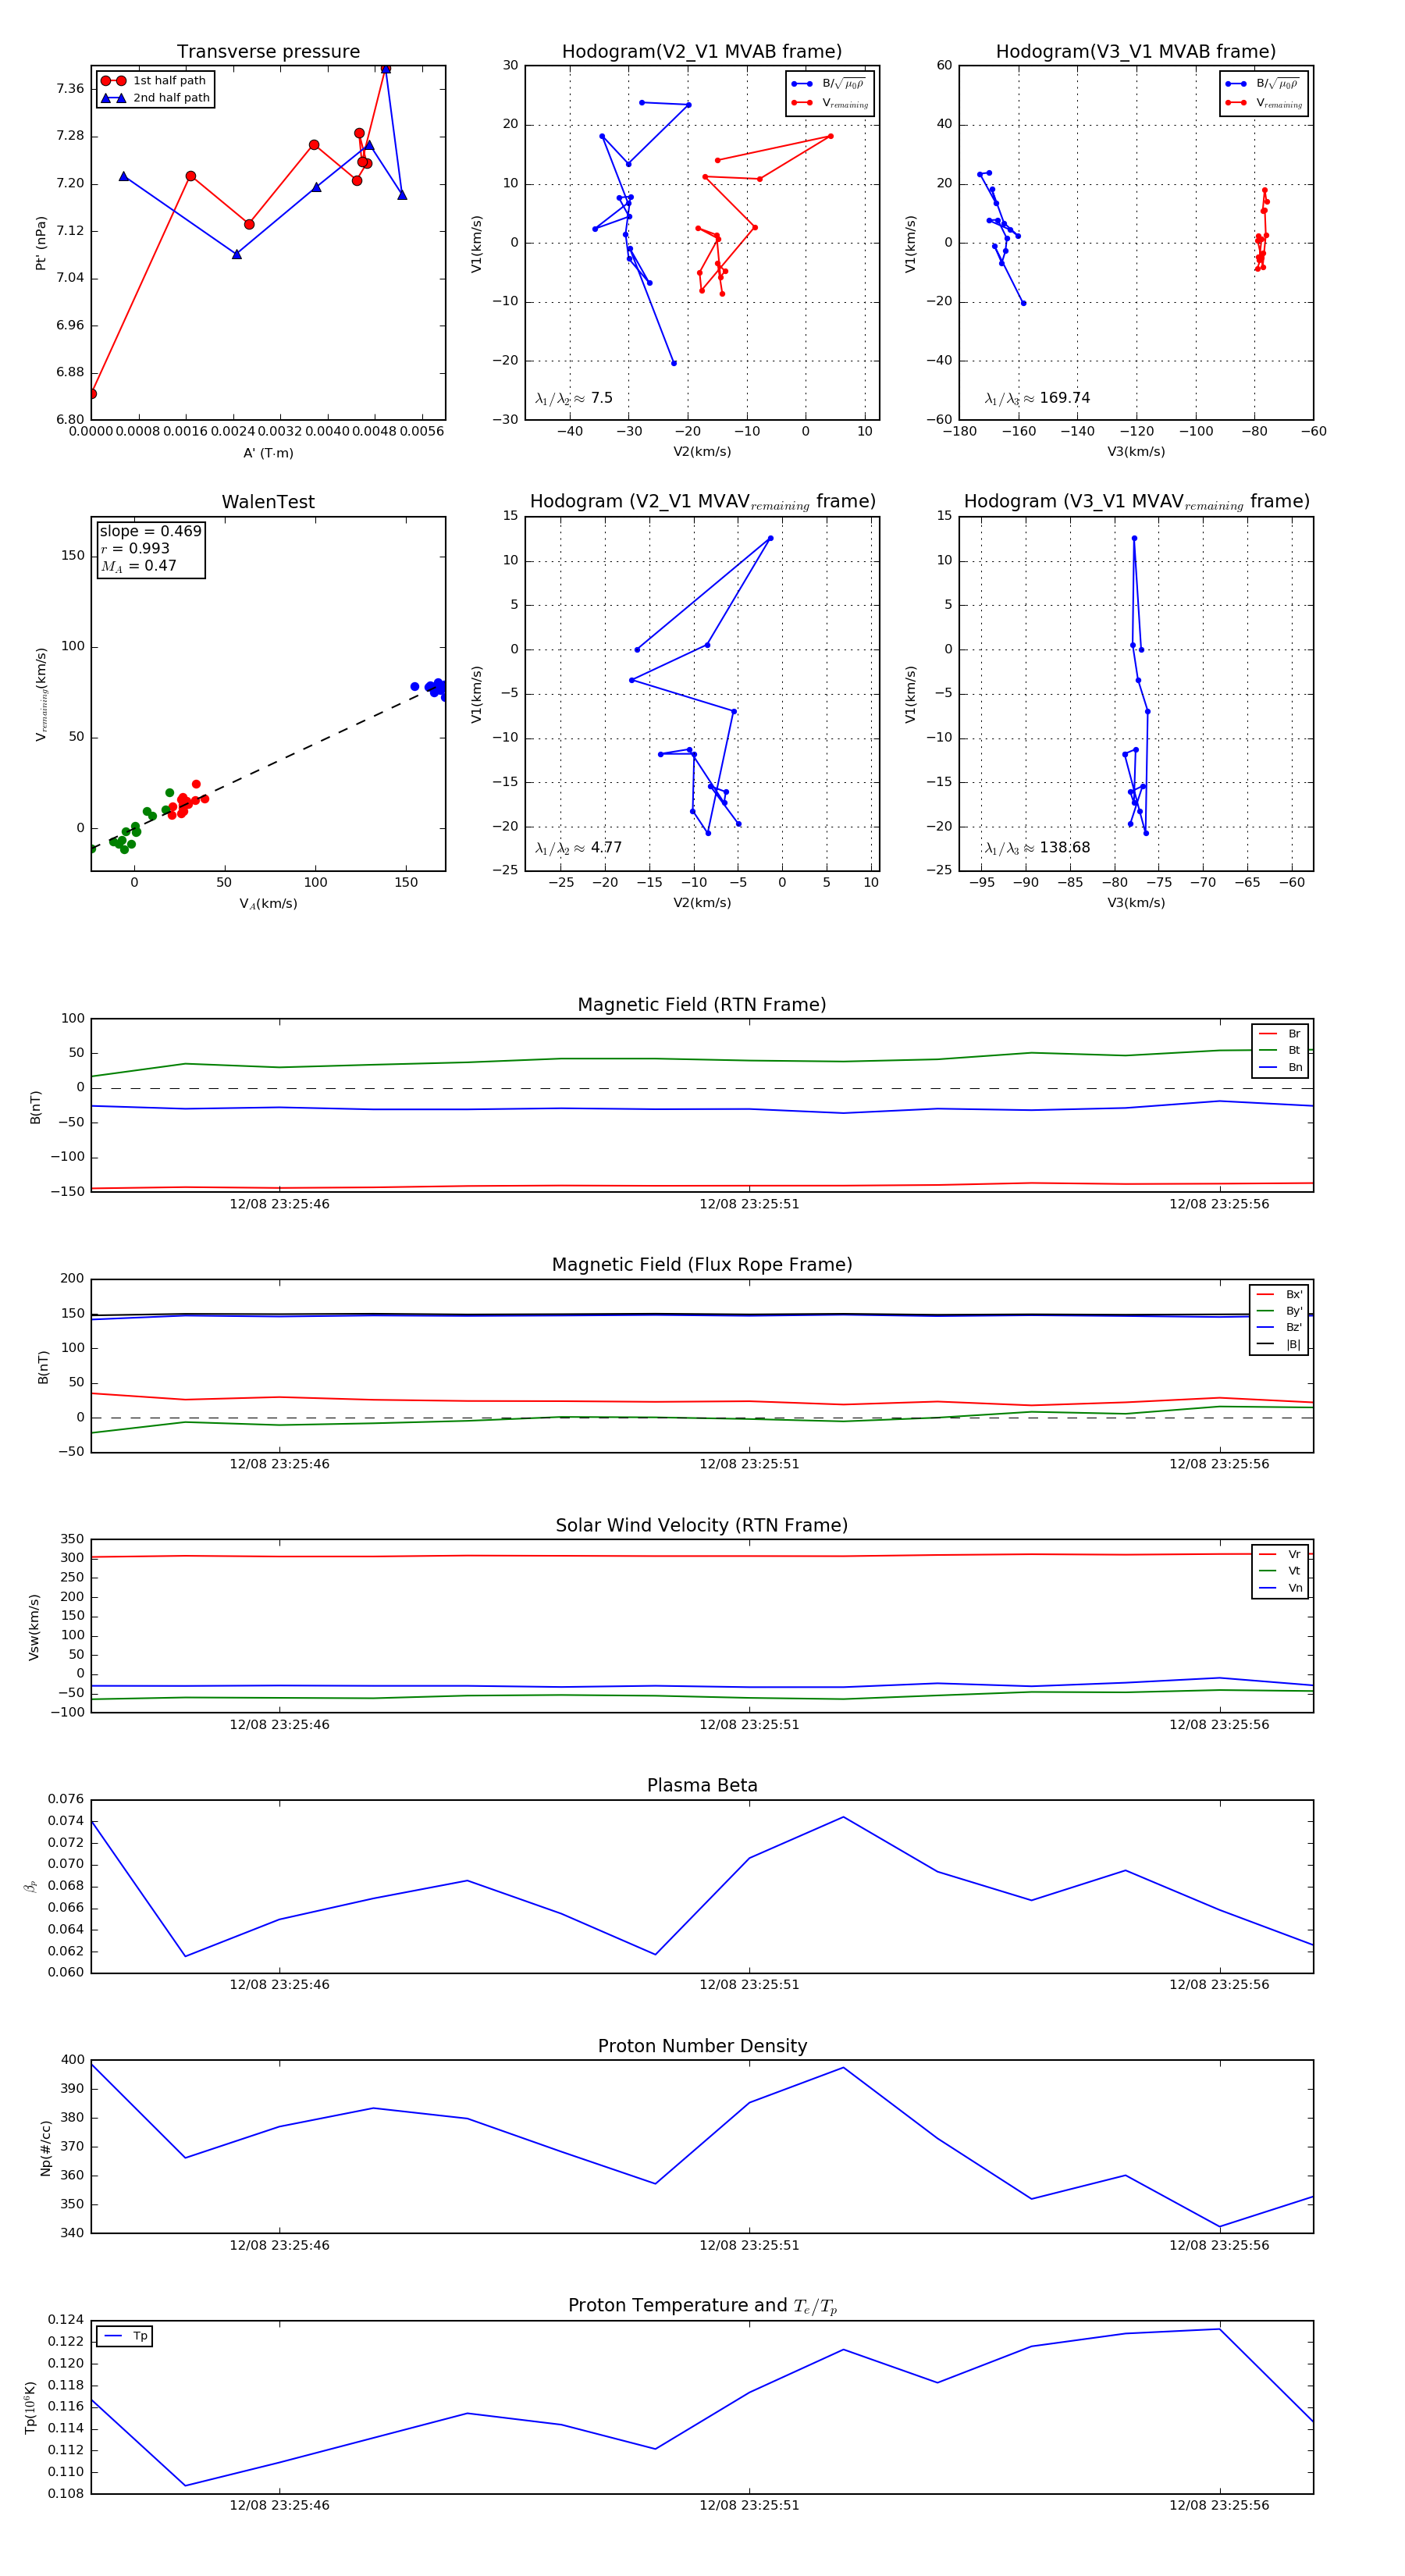The image size is (1405, 2576).
Task: Click the eigenvalue ratio text '≈ 4.77'
Action: (x=597, y=848)
